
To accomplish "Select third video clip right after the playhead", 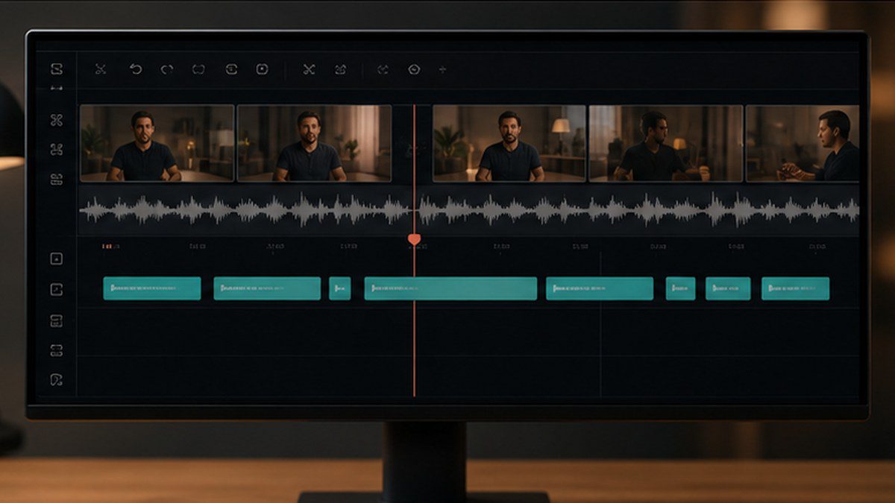I will coord(509,143).
